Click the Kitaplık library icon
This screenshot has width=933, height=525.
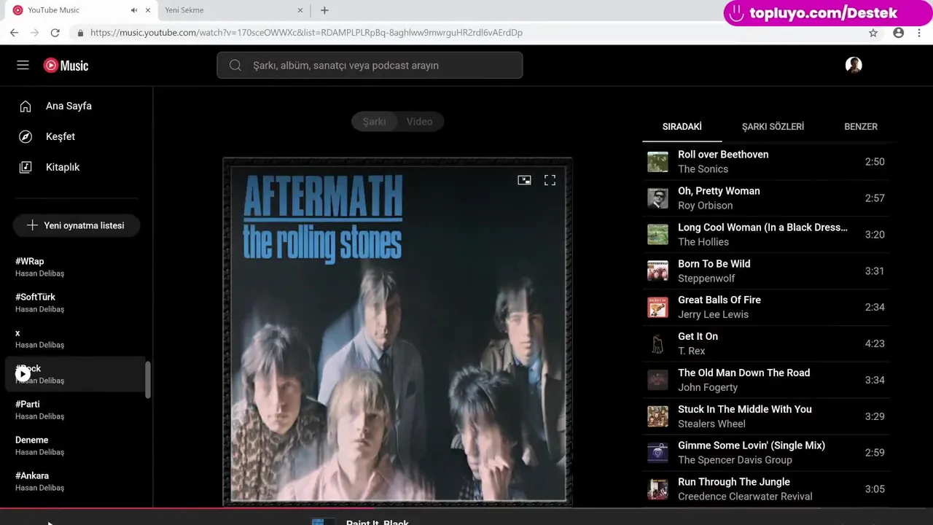tap(26, 168)
